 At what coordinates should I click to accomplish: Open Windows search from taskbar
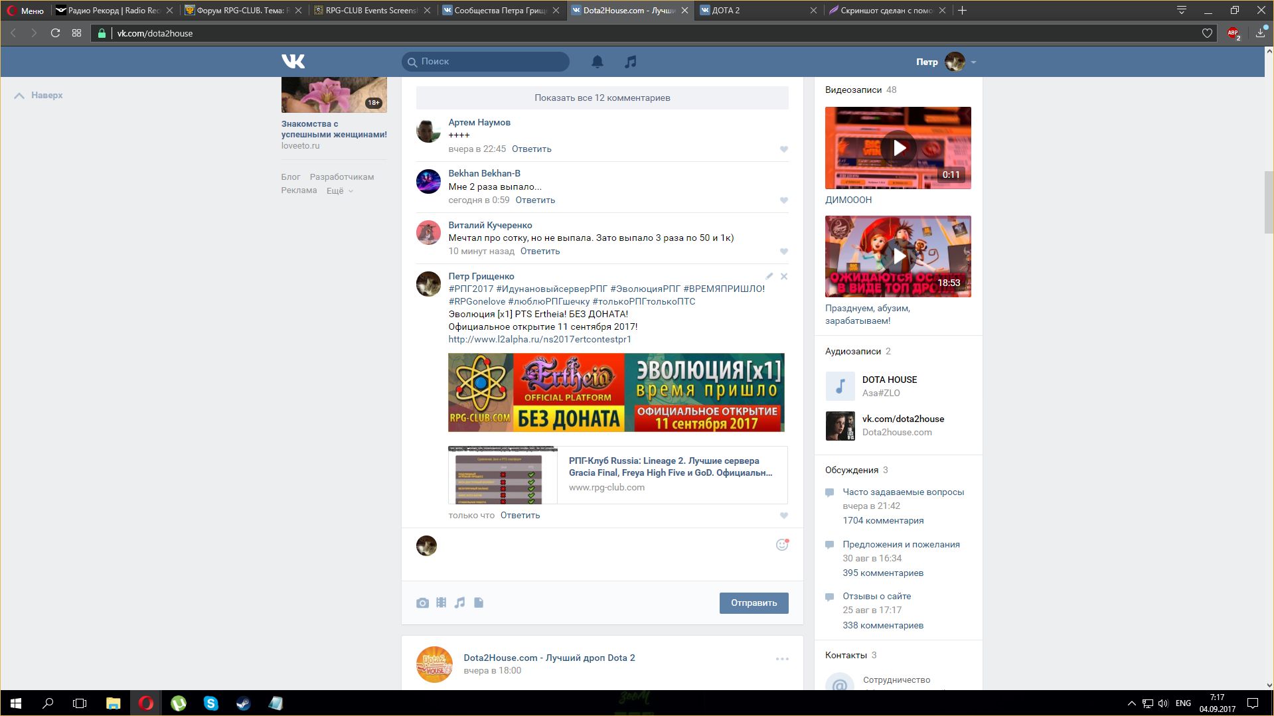tap(48, 703)
